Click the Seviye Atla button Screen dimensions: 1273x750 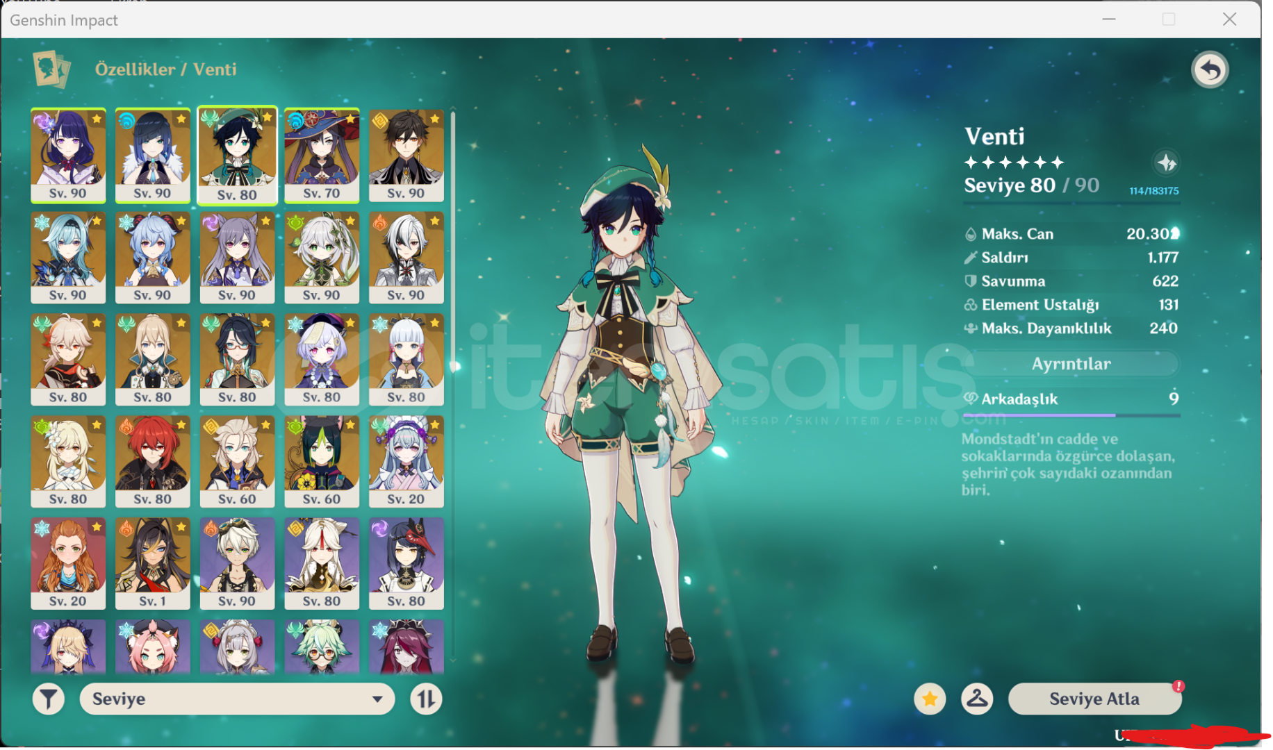pos(1094,699)
